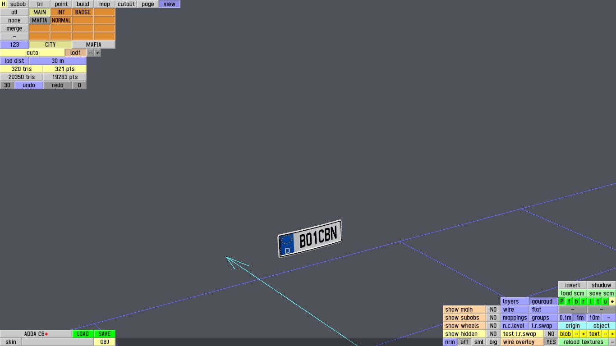Select flat shading mode

tap(544, 310)
